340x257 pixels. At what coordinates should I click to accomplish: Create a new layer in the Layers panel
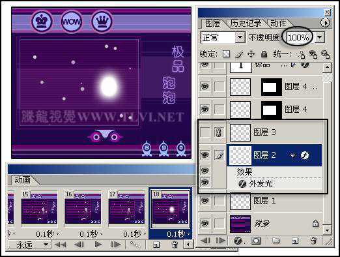coord(295,241)
